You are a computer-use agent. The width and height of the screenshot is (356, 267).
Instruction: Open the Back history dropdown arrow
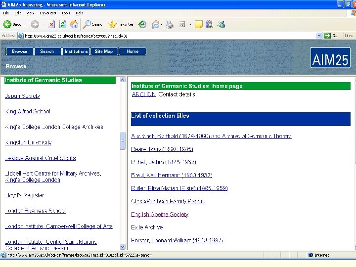(25, 24)
